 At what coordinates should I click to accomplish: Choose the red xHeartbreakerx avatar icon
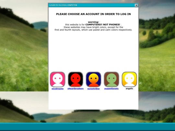[x=76, y=79]
